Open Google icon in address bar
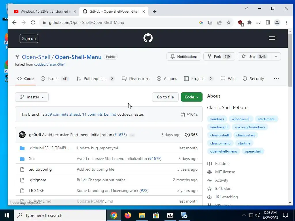Screen dimensions: 295x221 (201, 22)
